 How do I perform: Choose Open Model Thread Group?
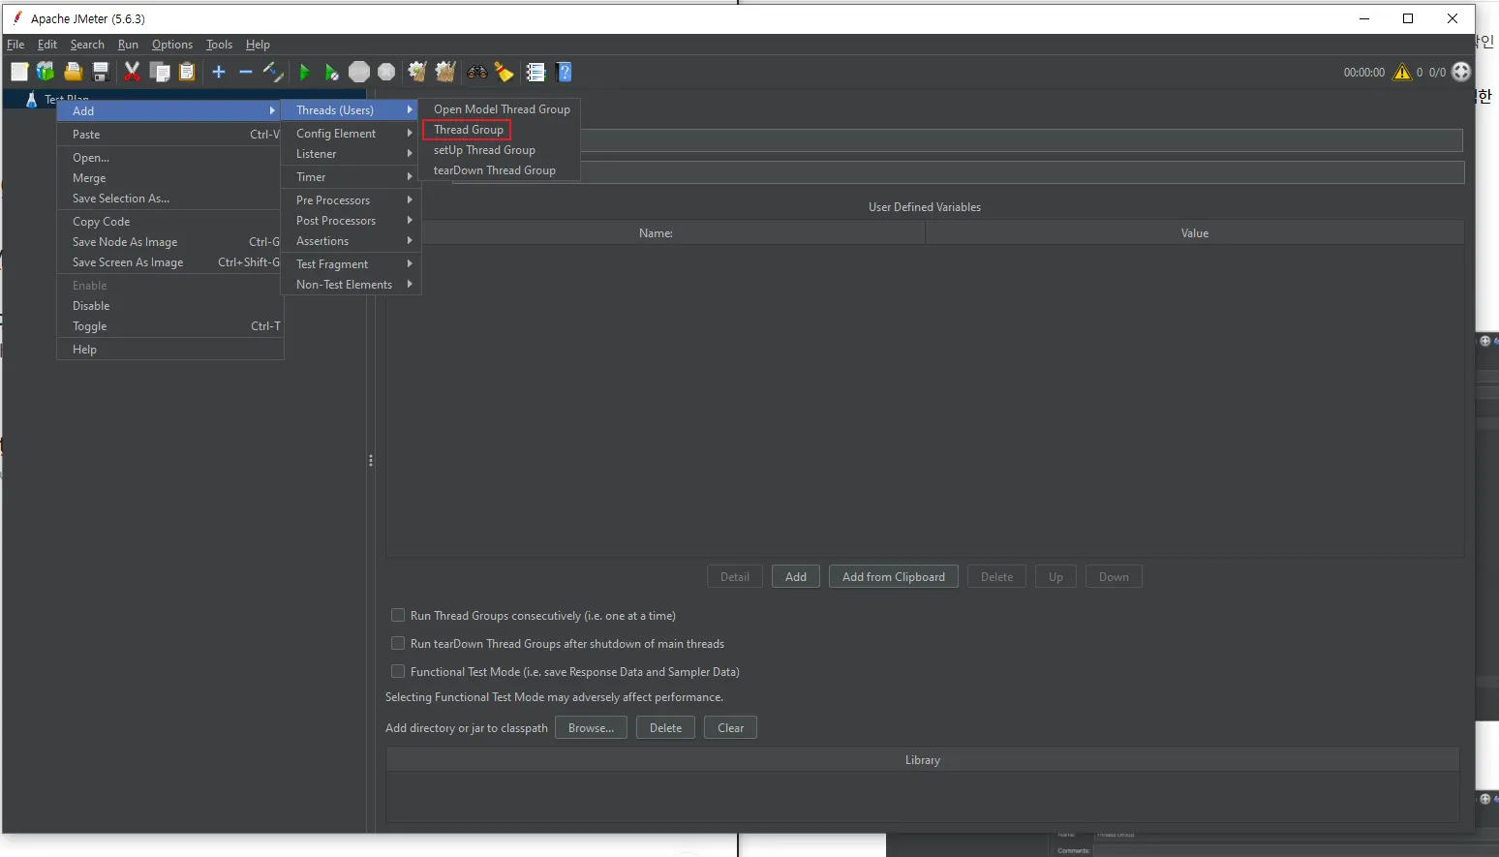[x=502, y=109]
